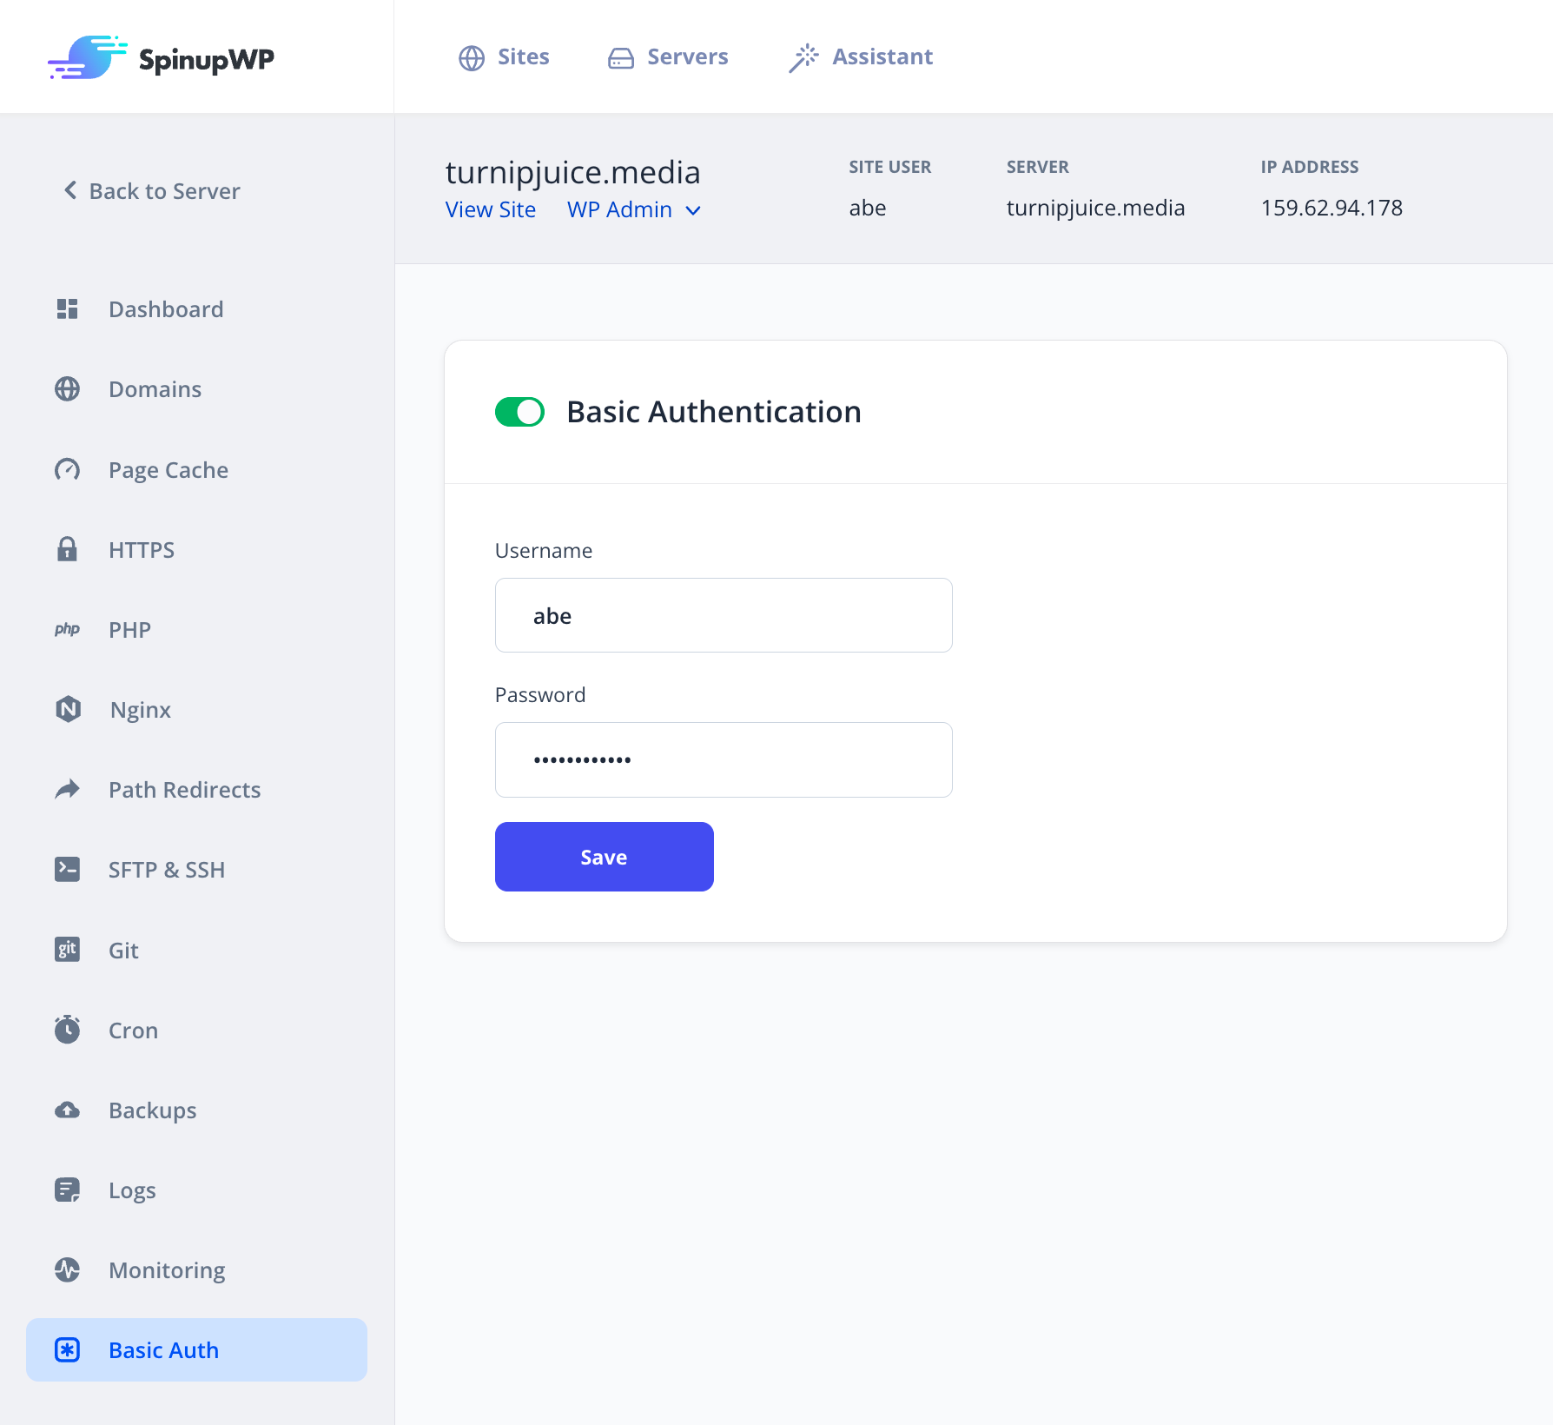The height and width of the screenshot is (1425, 1553).
Task: Open Page Cache settings
Action: (x=167, y=469)
